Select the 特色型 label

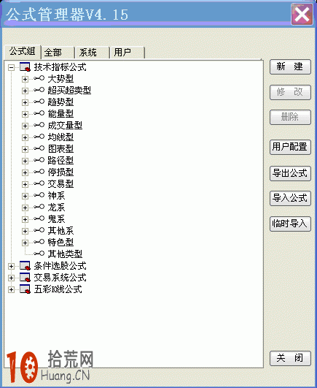point(60,242)
